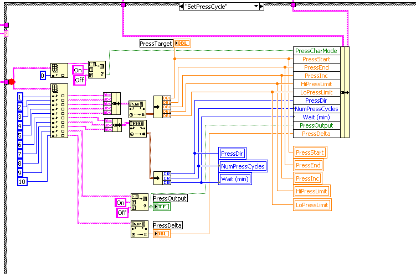416x274 pixels.
Task: Click the large Index Array node
Action: click(x=59, y=110)
